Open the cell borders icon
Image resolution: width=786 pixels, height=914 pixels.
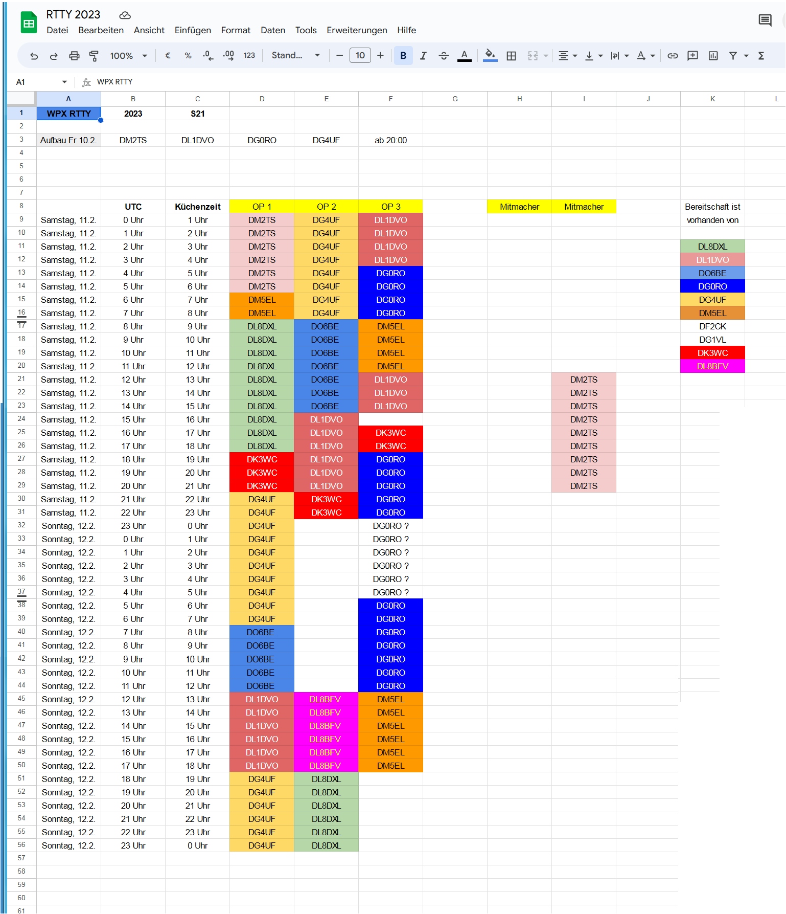click(511, 56)
